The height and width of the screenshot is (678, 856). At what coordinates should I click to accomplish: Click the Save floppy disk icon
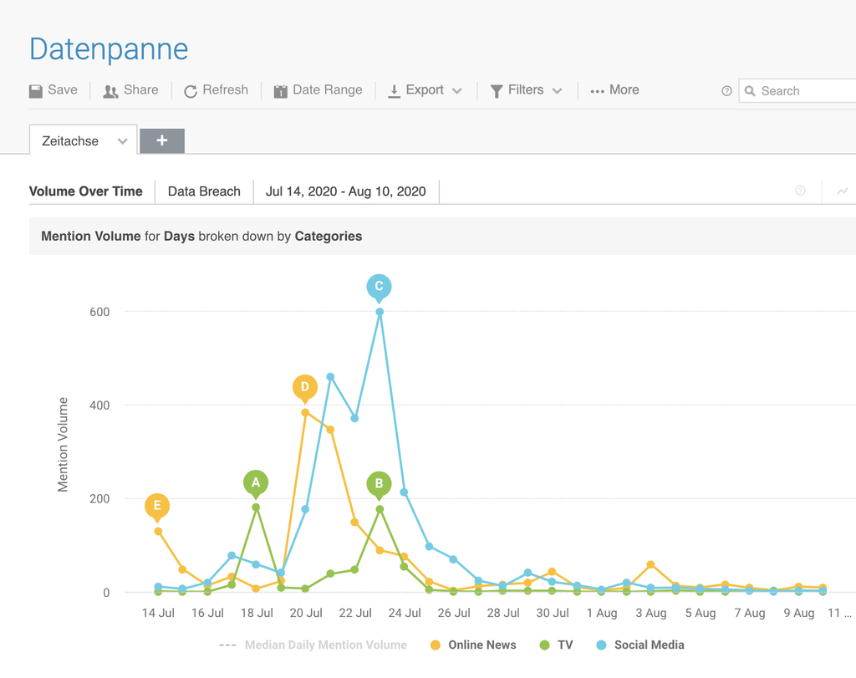tap(36, 91)
